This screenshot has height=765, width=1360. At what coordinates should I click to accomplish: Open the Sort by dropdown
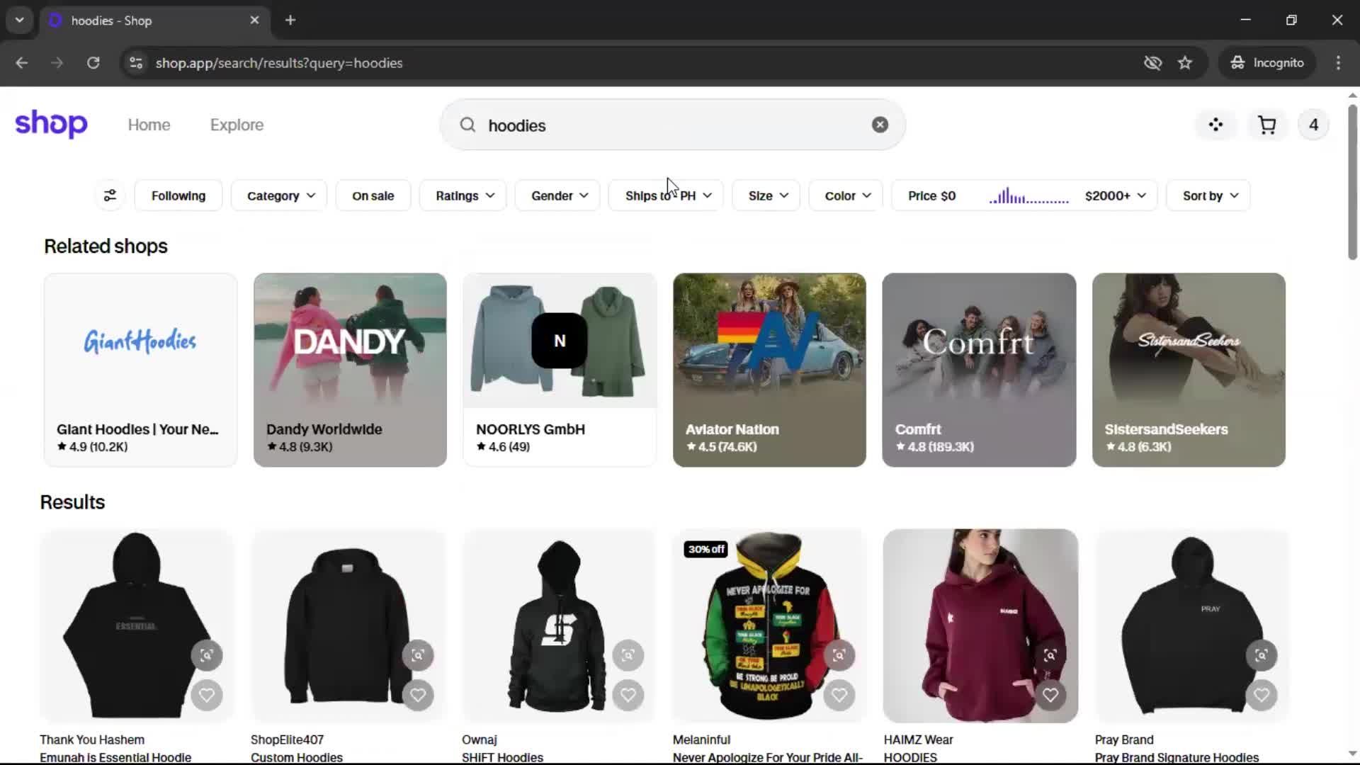click(1209, 195)
